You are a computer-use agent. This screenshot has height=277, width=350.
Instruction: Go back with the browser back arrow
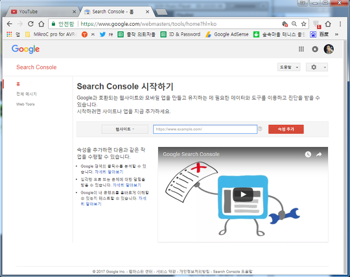(x=9, y=24)
